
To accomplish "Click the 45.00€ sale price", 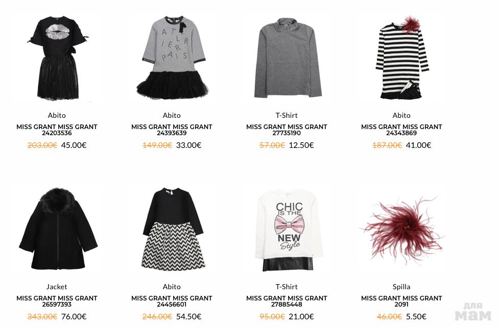I will coord(74,145).
